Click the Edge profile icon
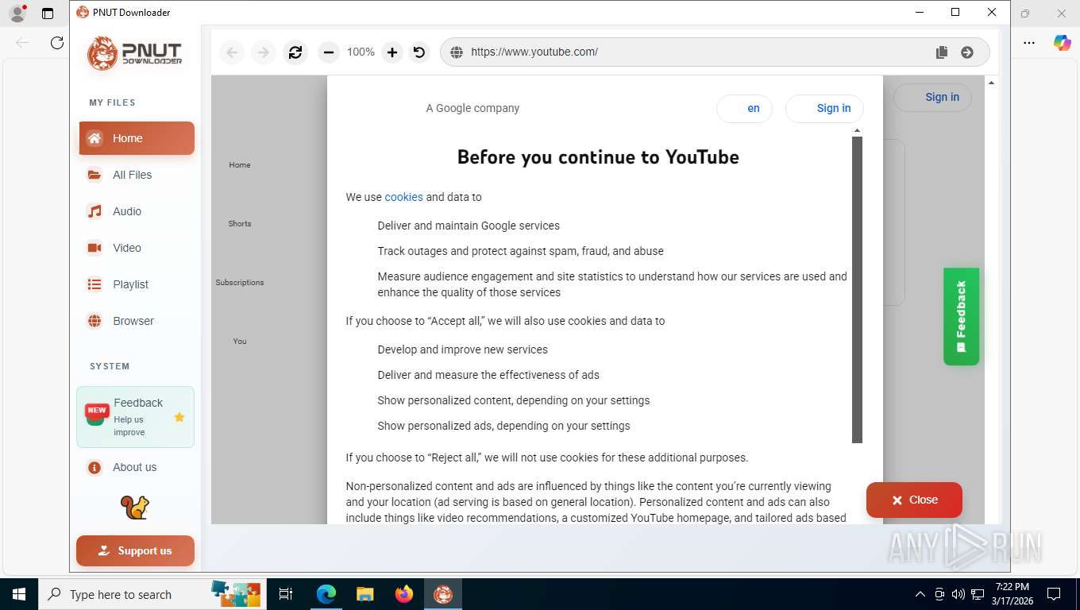Viewport: 1080px width, 610px height. pos(17,14)
